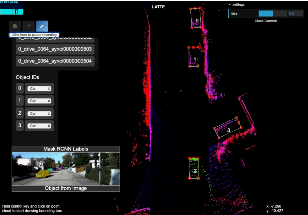This screenshot has width=308, height=215.
Task: Click the yellow masked car in image
Action: click(42, 174)
